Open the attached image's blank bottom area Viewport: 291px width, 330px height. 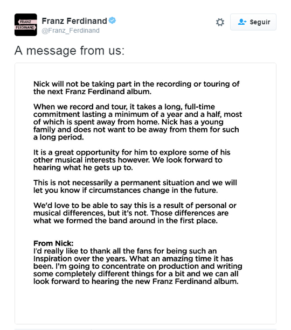(x=145, y=305)
